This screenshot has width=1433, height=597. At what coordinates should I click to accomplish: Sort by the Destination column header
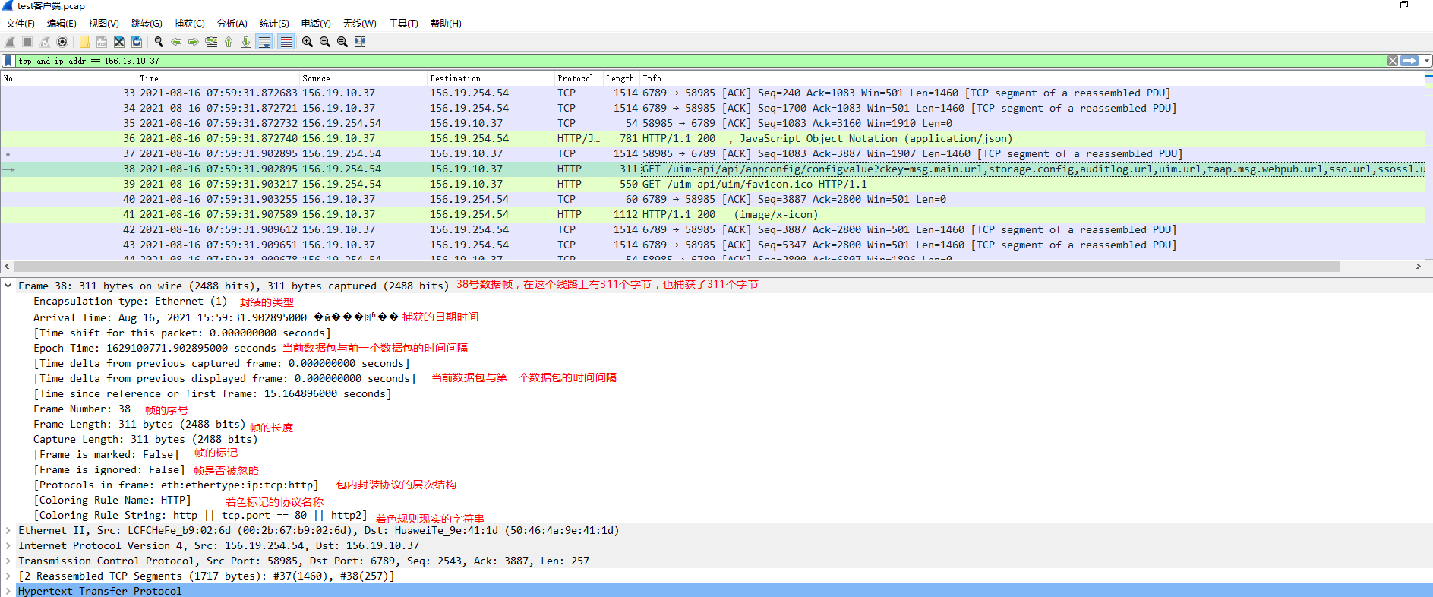coord(491,78)
